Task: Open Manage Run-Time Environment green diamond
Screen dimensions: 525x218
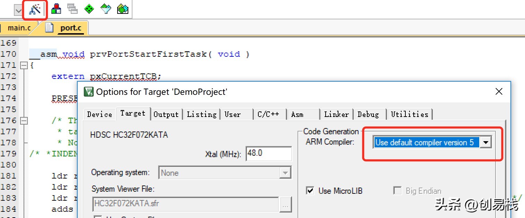Action: (x=89, y=9)
